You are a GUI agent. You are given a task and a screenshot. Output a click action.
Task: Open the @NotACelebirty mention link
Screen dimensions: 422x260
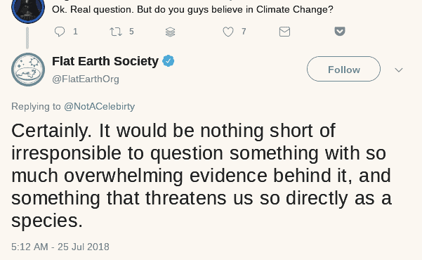coord(99,106)
